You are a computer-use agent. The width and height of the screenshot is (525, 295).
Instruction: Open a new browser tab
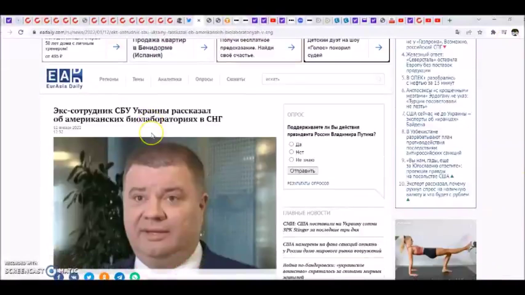[x=450, y=20]
